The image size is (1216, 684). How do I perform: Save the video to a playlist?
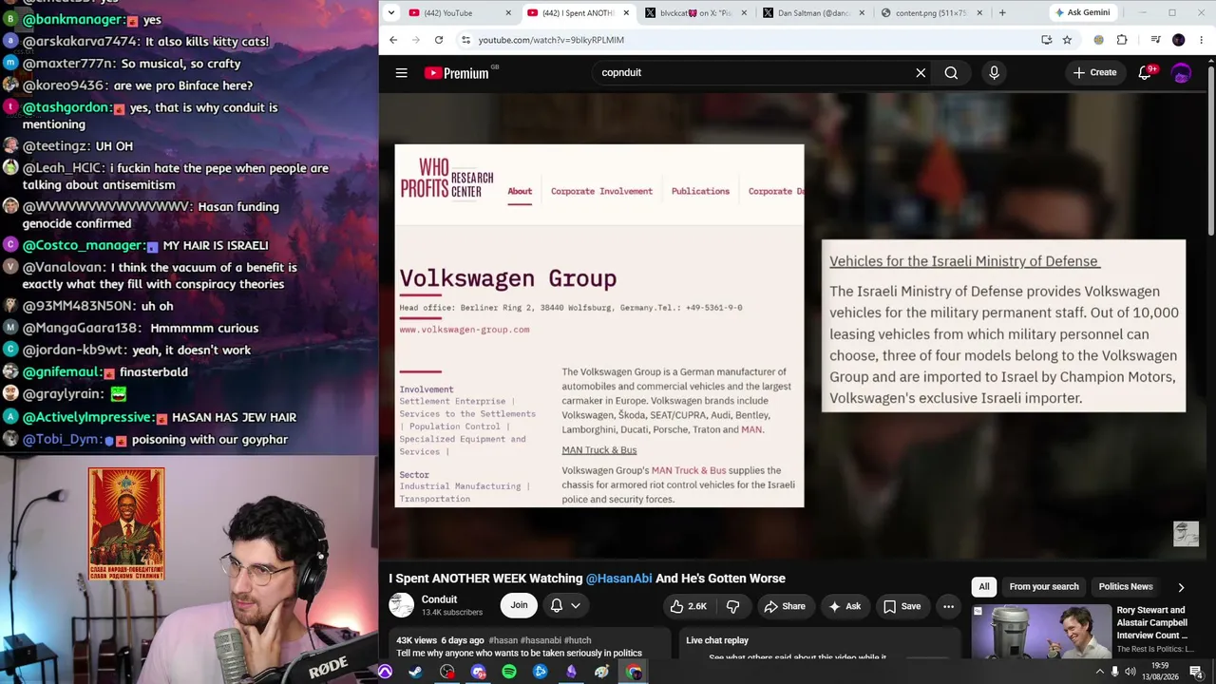[902, 606]
